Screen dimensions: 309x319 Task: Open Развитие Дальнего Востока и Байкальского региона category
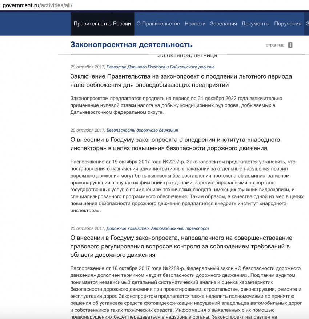pos(160,67)
